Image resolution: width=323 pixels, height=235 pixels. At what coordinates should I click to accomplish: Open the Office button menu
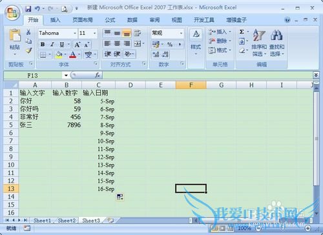(12, 12)
